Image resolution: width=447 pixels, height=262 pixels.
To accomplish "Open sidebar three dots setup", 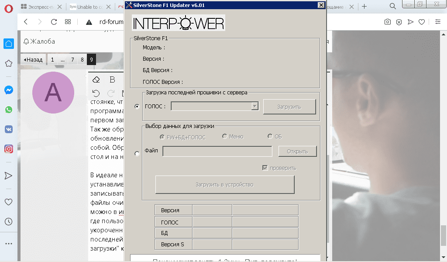I will point(9,244).
